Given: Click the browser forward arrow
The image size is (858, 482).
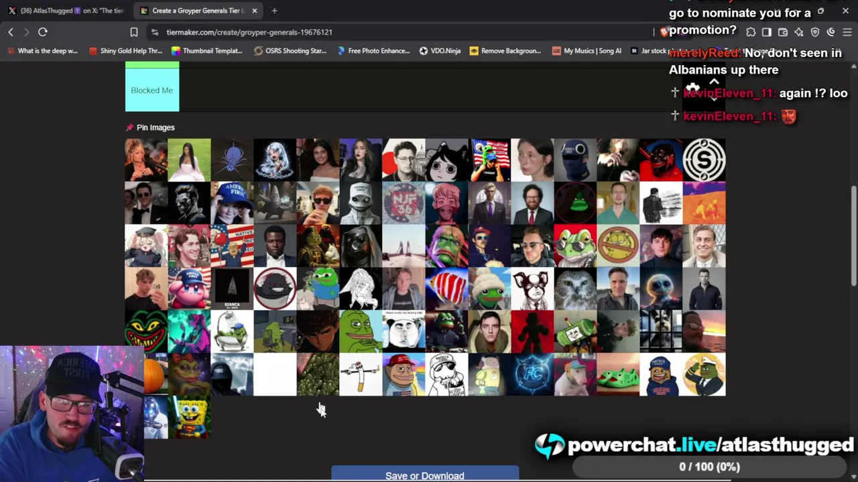Looking at the screenshot, I should [26, 32].
